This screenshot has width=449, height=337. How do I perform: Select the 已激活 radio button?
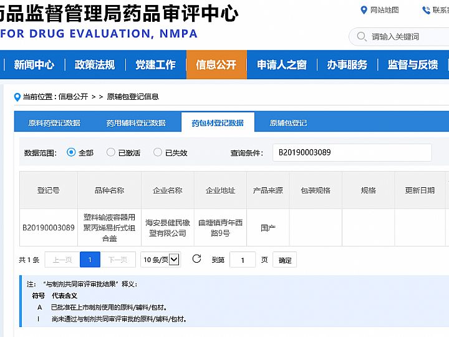coord(111,152)
